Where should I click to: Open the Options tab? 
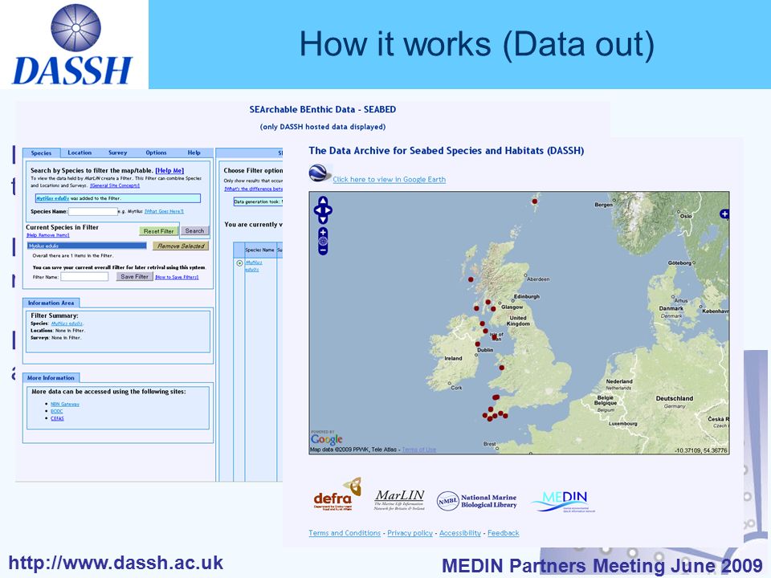pyautogui.click(x=156, y=153)
